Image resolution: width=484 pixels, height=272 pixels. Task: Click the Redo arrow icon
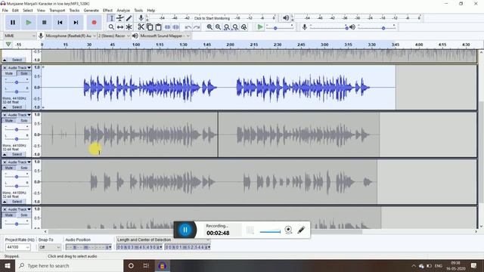pyautogui.click(x=197, y=27)
